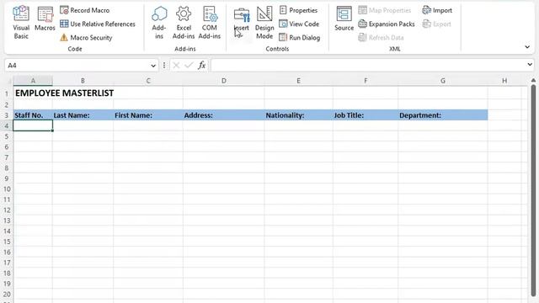Select column B header
The image size is (539, 303).
click(x=83, y=81)
